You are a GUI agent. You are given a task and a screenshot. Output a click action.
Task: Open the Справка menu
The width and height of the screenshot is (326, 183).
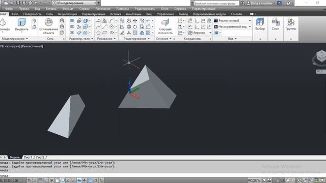(180, 9)
